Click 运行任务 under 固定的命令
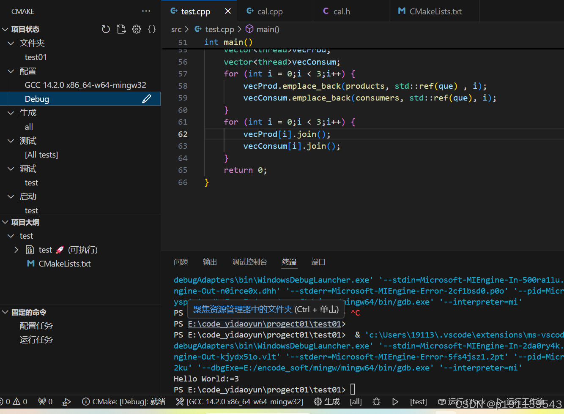The height and width of the screenshot is (414, 564). tap(36, 339)
